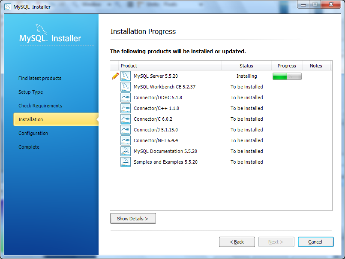
Task: Select the Configuration step
Action: pos(33,133)
